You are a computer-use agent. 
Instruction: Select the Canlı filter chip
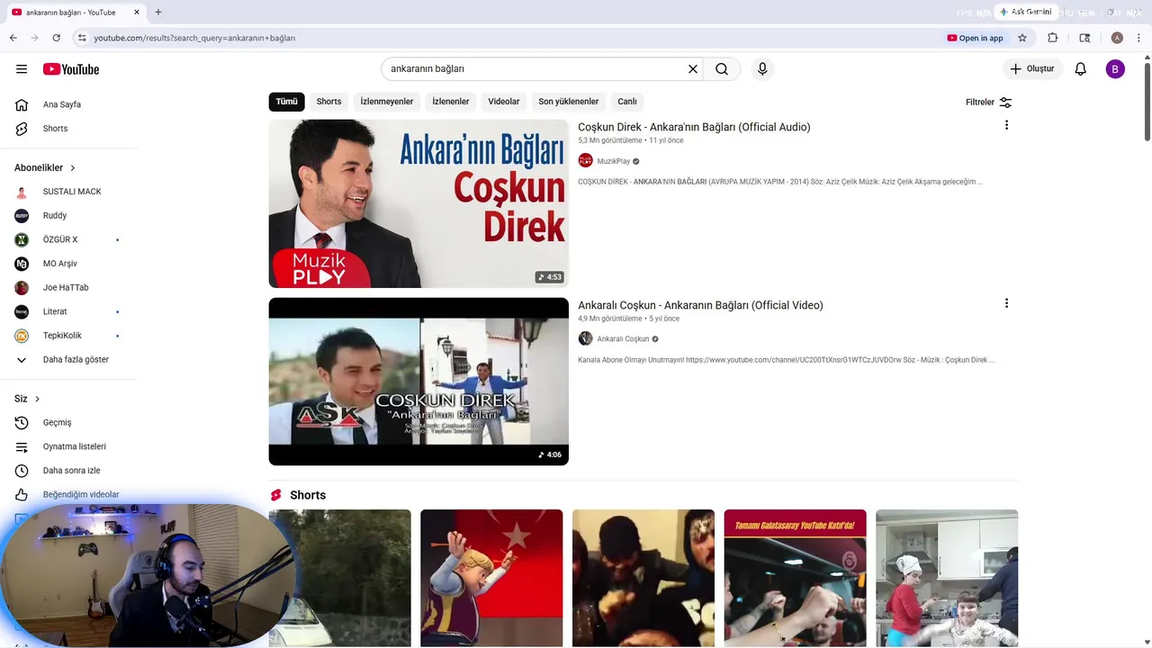pos(627,102)
